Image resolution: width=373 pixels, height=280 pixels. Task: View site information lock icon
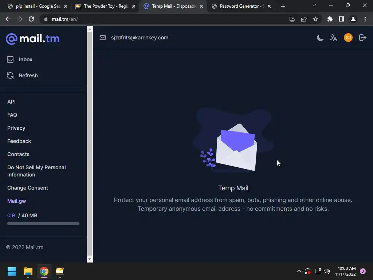tap(46, 19)
